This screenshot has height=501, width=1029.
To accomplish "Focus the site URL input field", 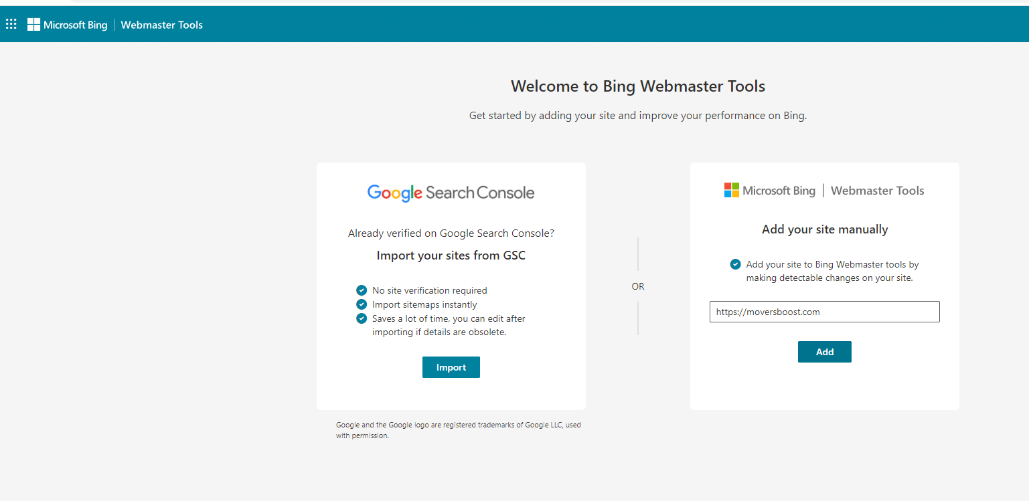I will [824, 312].
